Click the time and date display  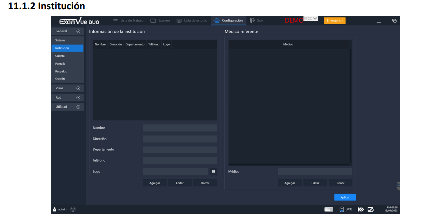[391, 209]
